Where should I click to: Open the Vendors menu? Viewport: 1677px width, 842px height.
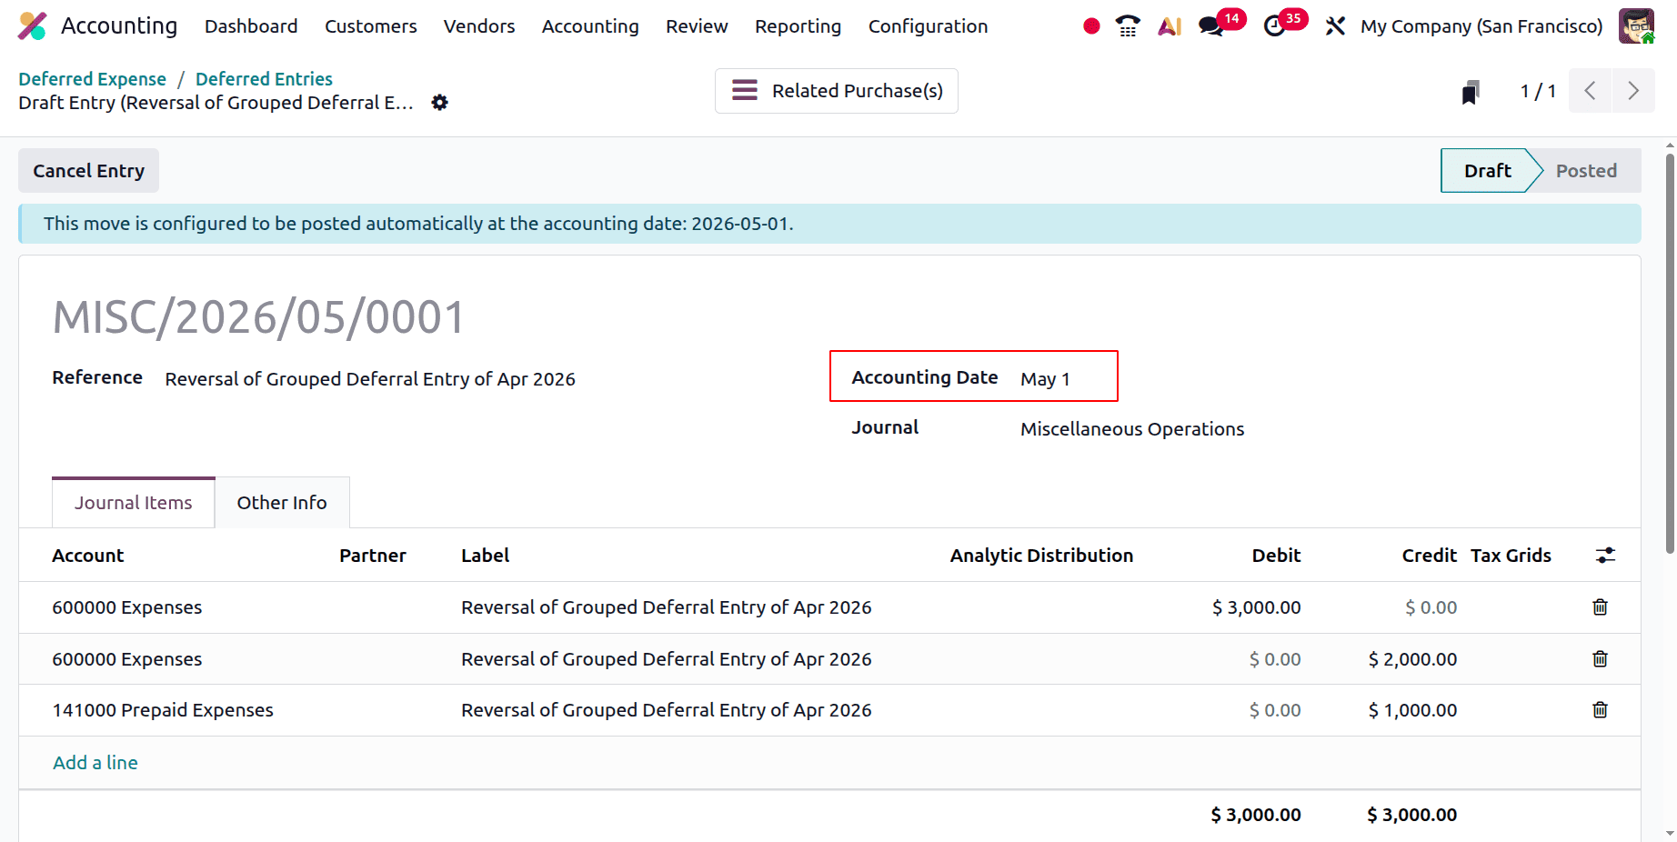tap(479, 26)
